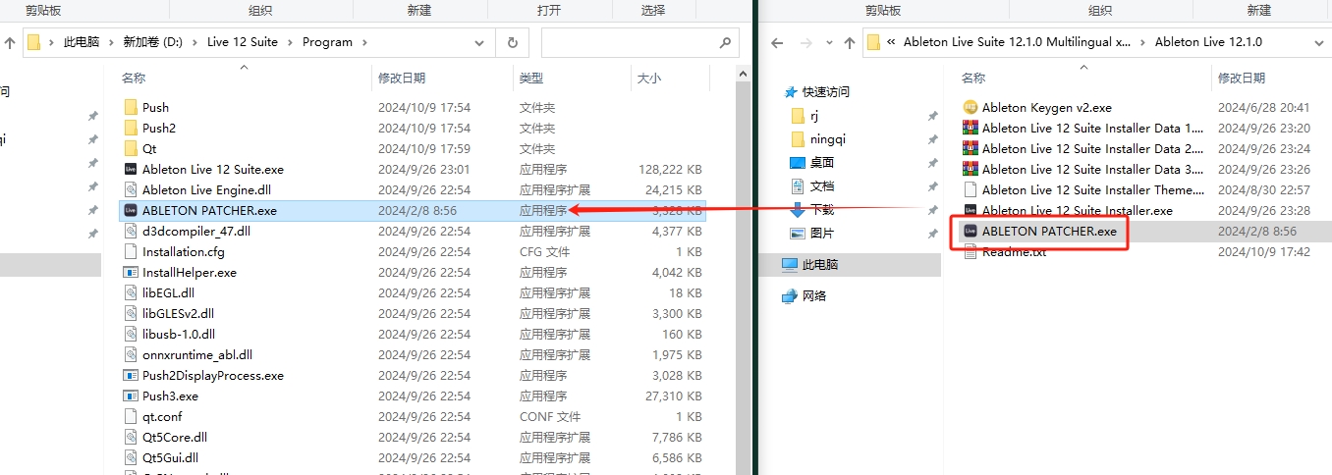Select 网络 in navigation pane

click(814, 295)
